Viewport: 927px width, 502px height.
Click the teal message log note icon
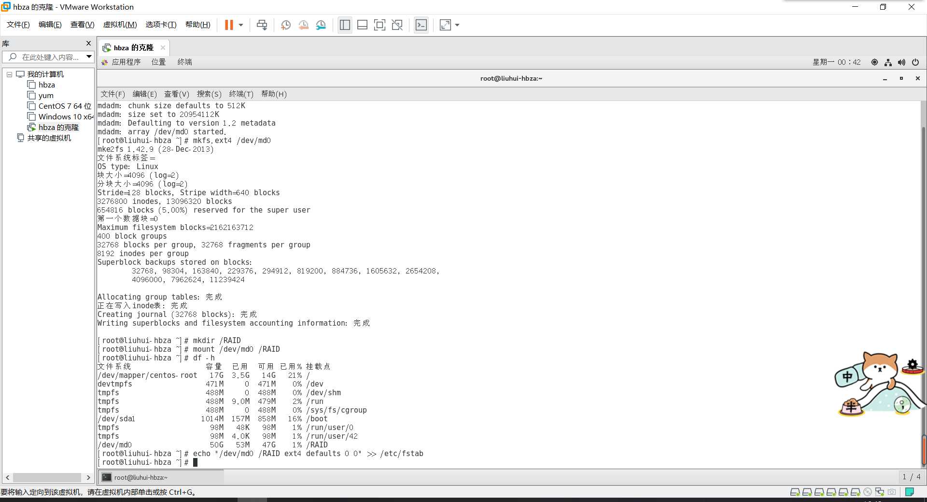909,492
